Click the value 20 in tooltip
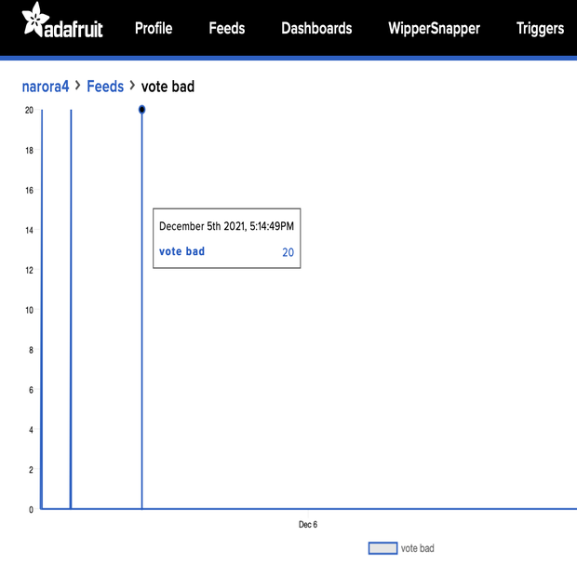The width and height of the screenshot is (577, 577). [288, 252]
